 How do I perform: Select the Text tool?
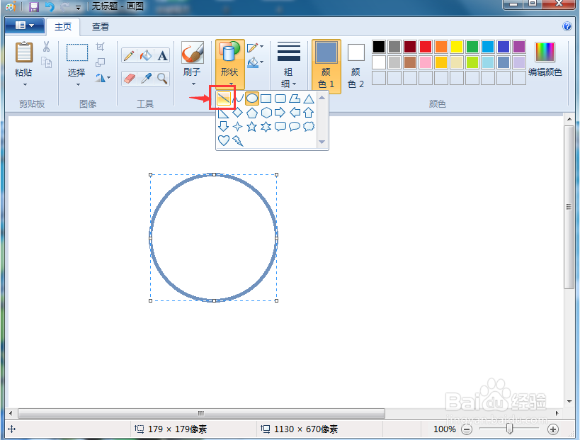[x=162, y=56]
